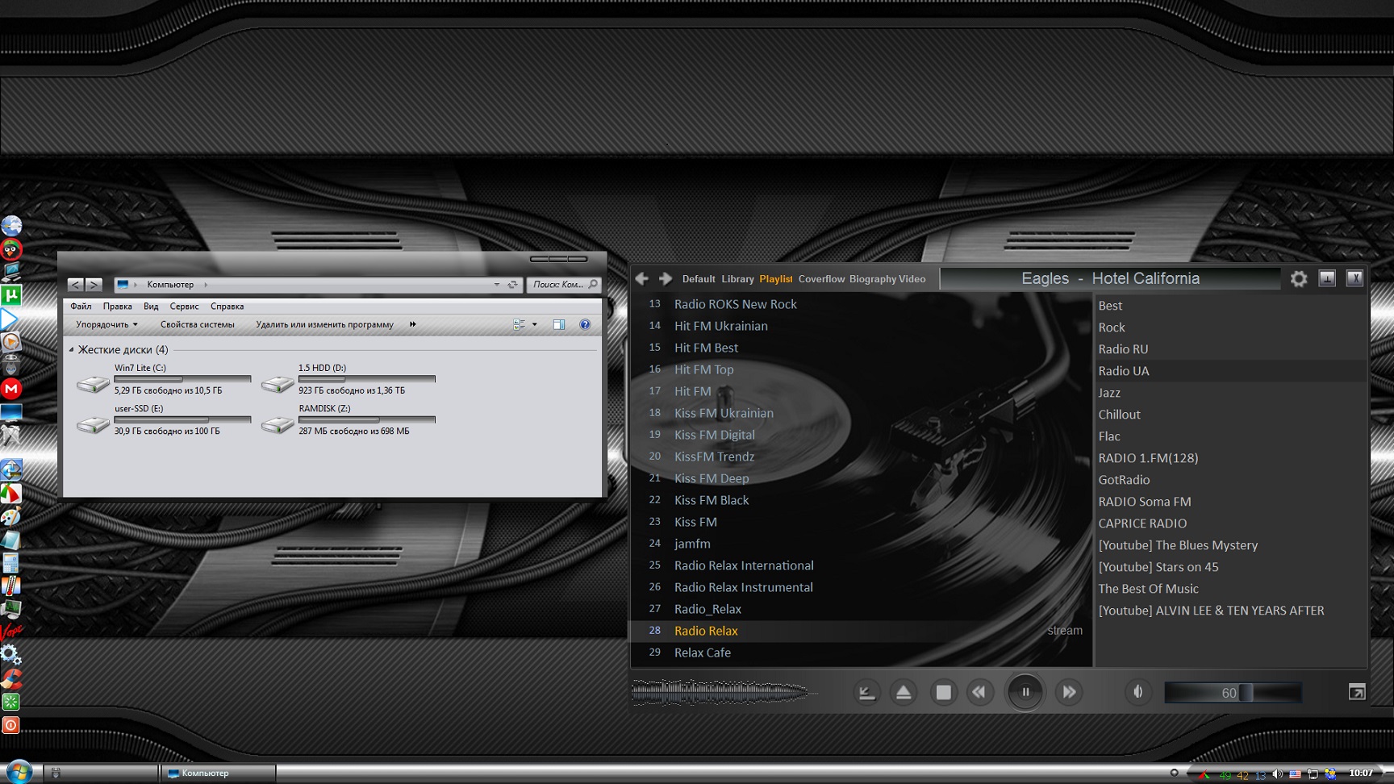The height and width of the screenshot is (784, 1394).
Task: Skip to the next track
Action: pos(1069,692)
